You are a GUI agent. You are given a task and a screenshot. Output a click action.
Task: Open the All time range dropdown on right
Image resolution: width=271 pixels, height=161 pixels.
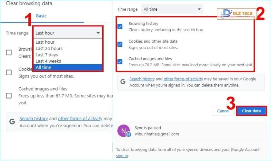tap(172, 9)
